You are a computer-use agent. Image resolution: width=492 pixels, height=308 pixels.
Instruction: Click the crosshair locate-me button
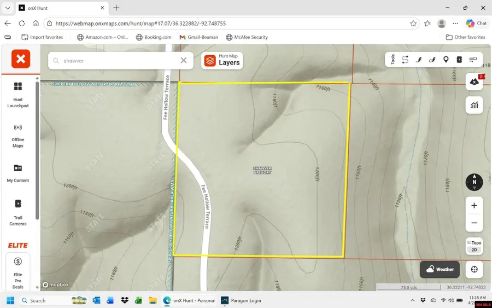pos(474,269)
